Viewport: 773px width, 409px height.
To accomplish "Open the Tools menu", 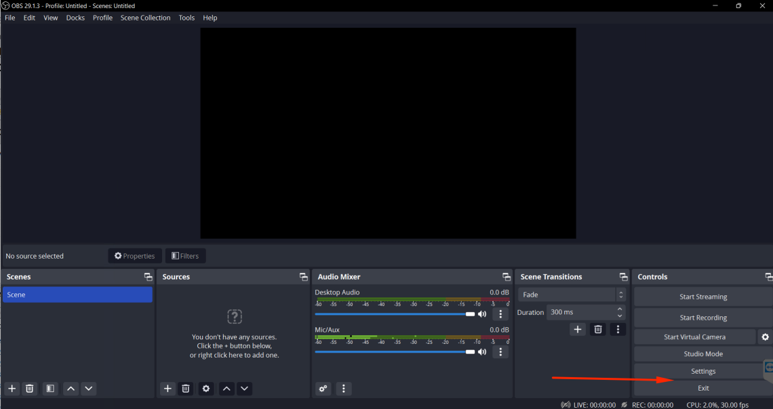I will [186, 18].
